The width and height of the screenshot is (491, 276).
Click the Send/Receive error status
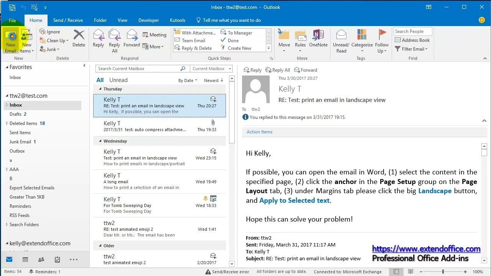227,271
